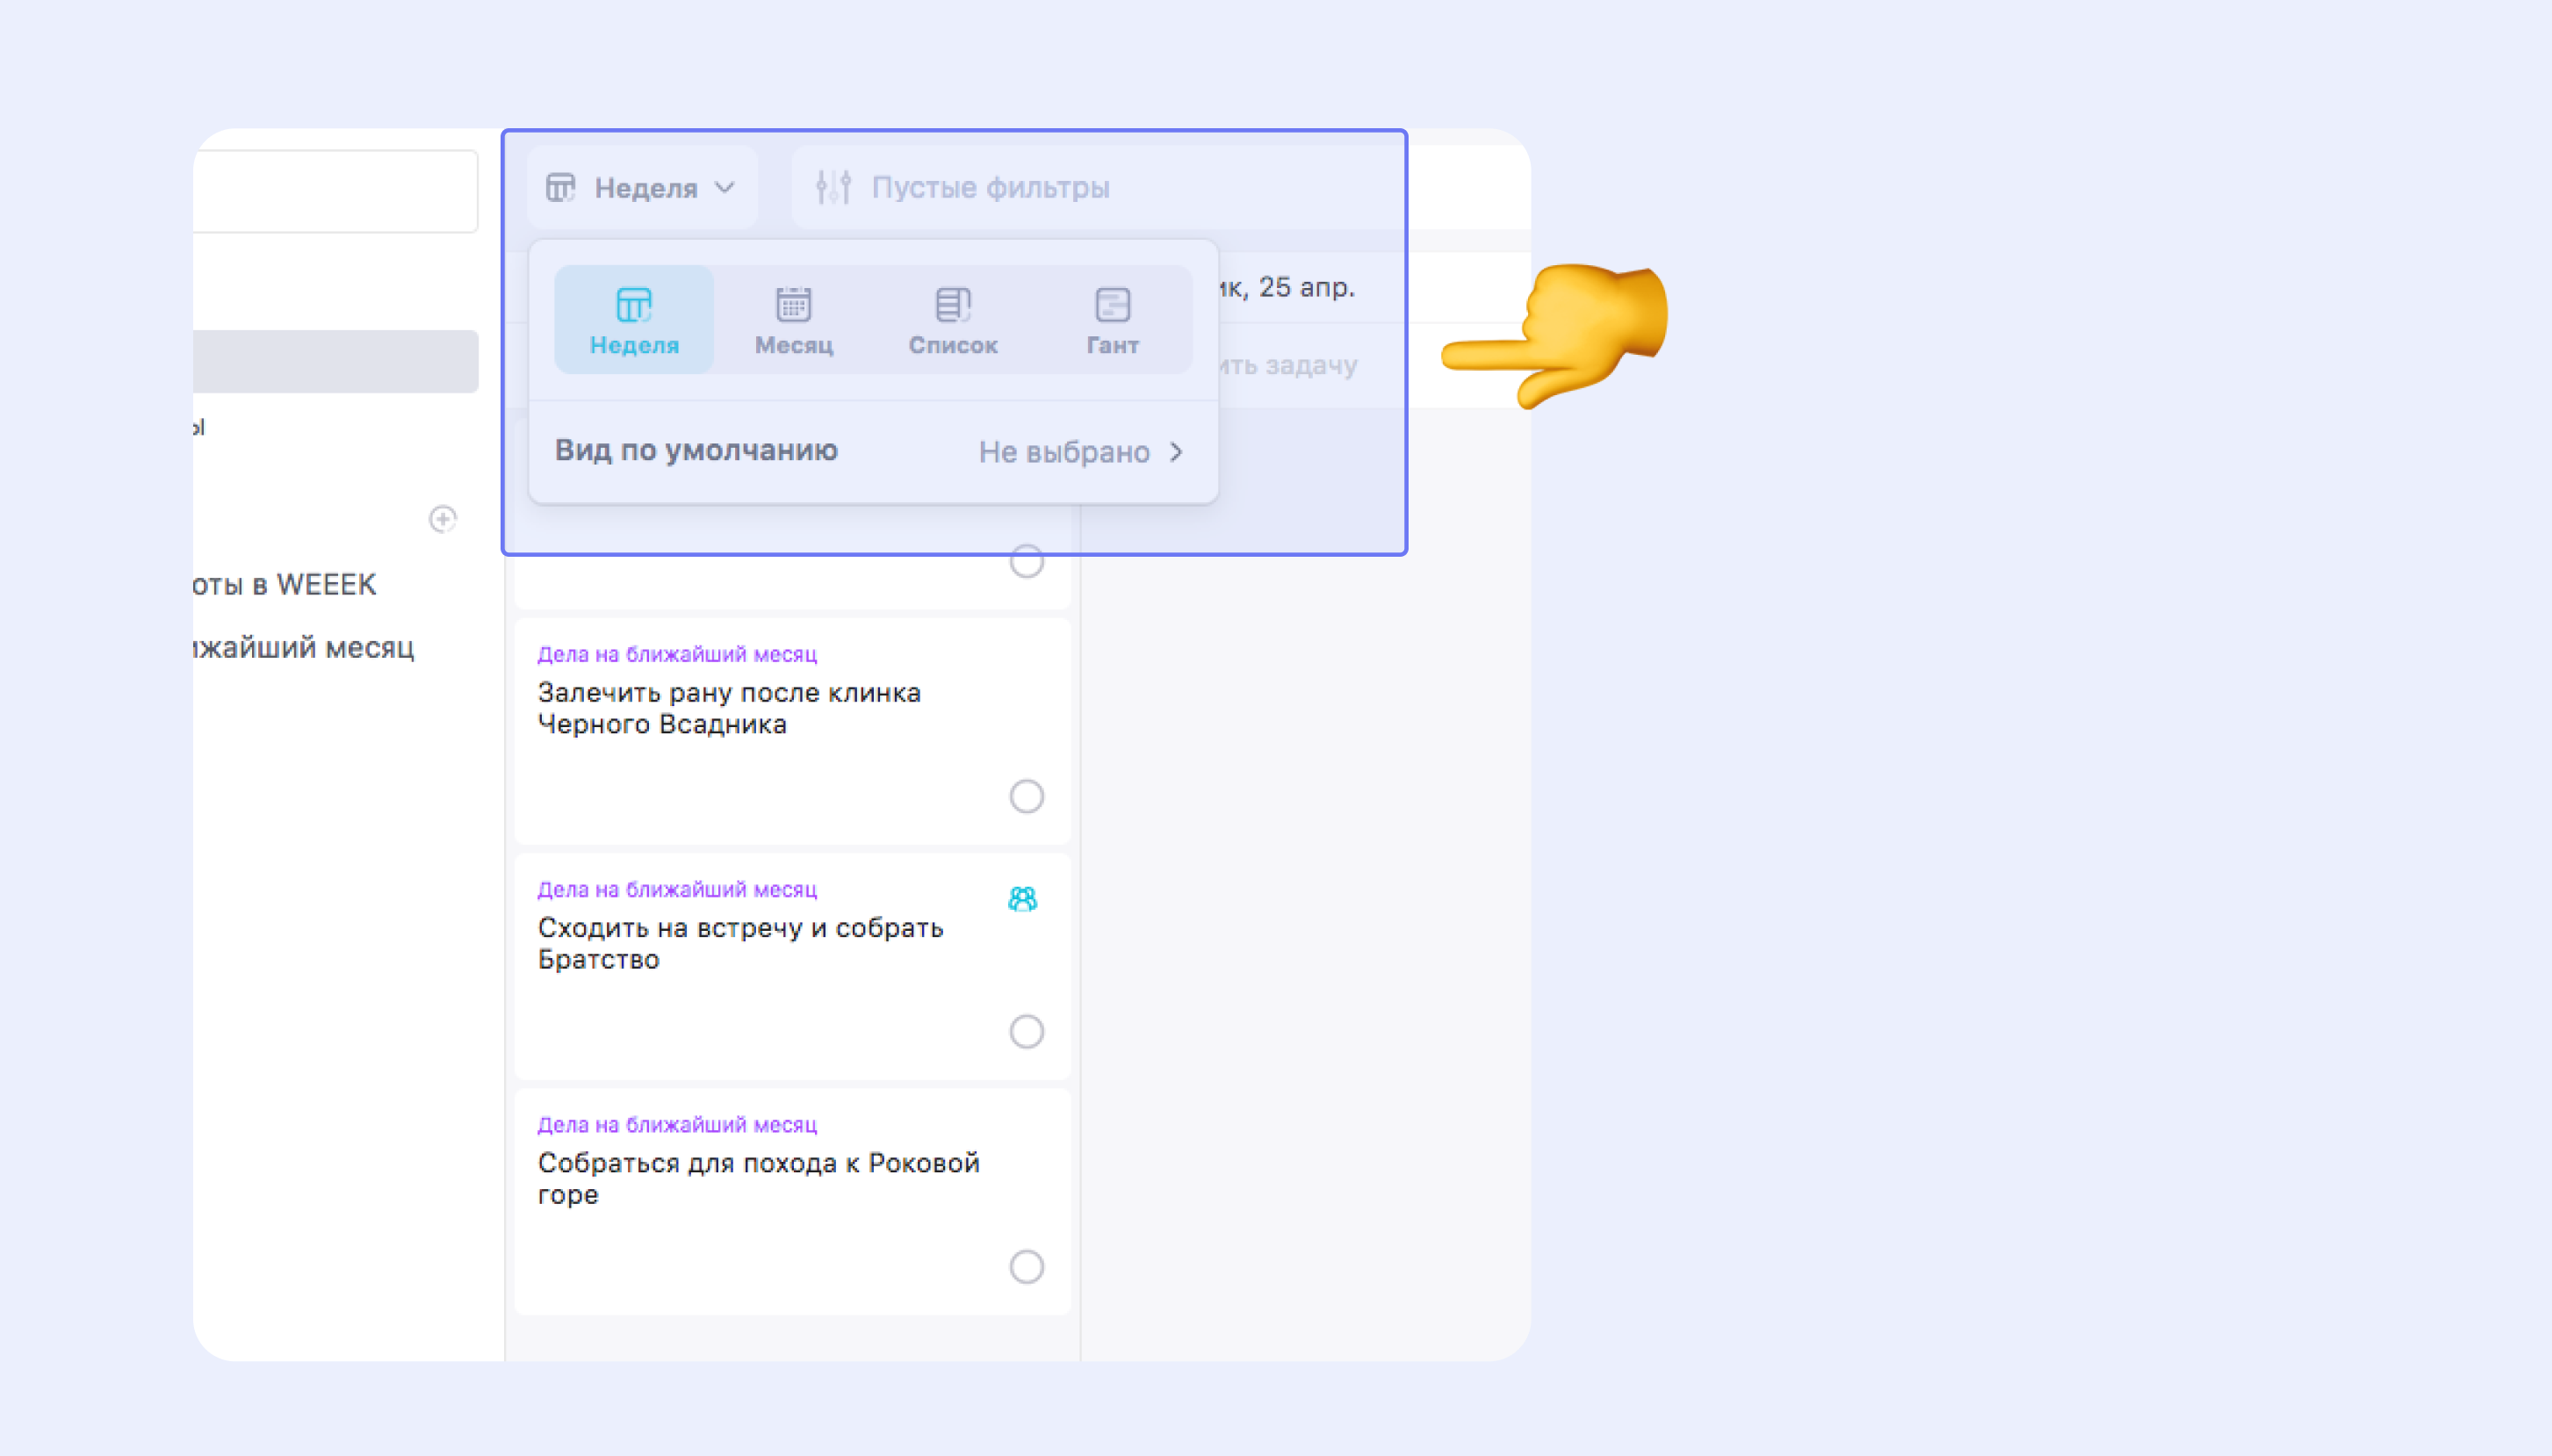Open the Неделя view dropdown chevron
Image resolution: width=2552 pixels, height=1456 pixels.
pyautogui.click(x=726, y=187)
